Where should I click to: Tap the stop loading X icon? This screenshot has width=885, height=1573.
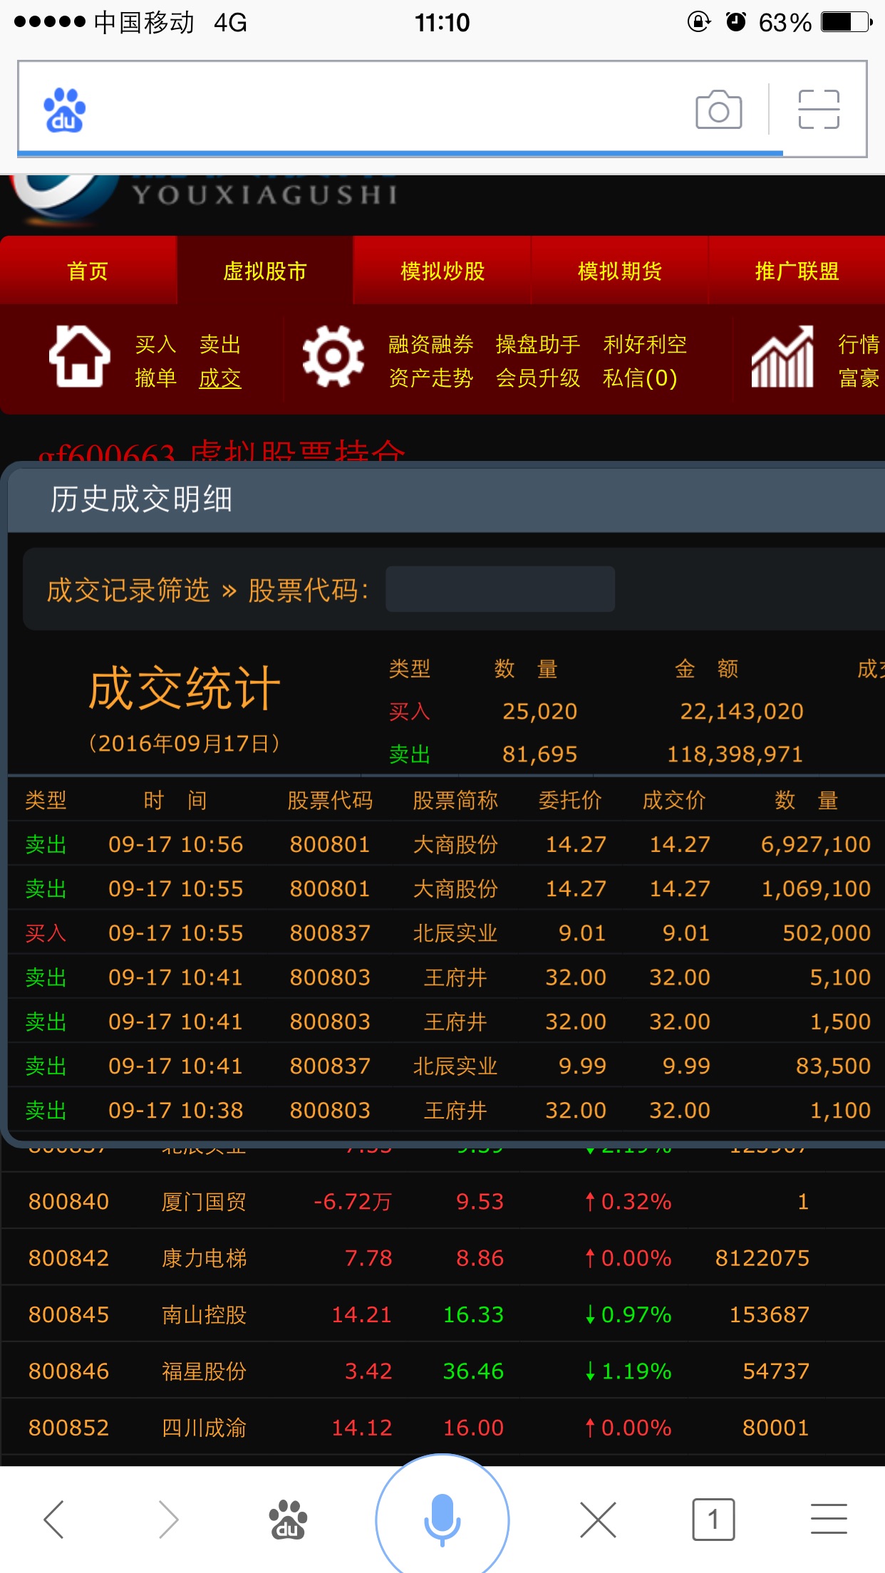(x=598, y=1519)
